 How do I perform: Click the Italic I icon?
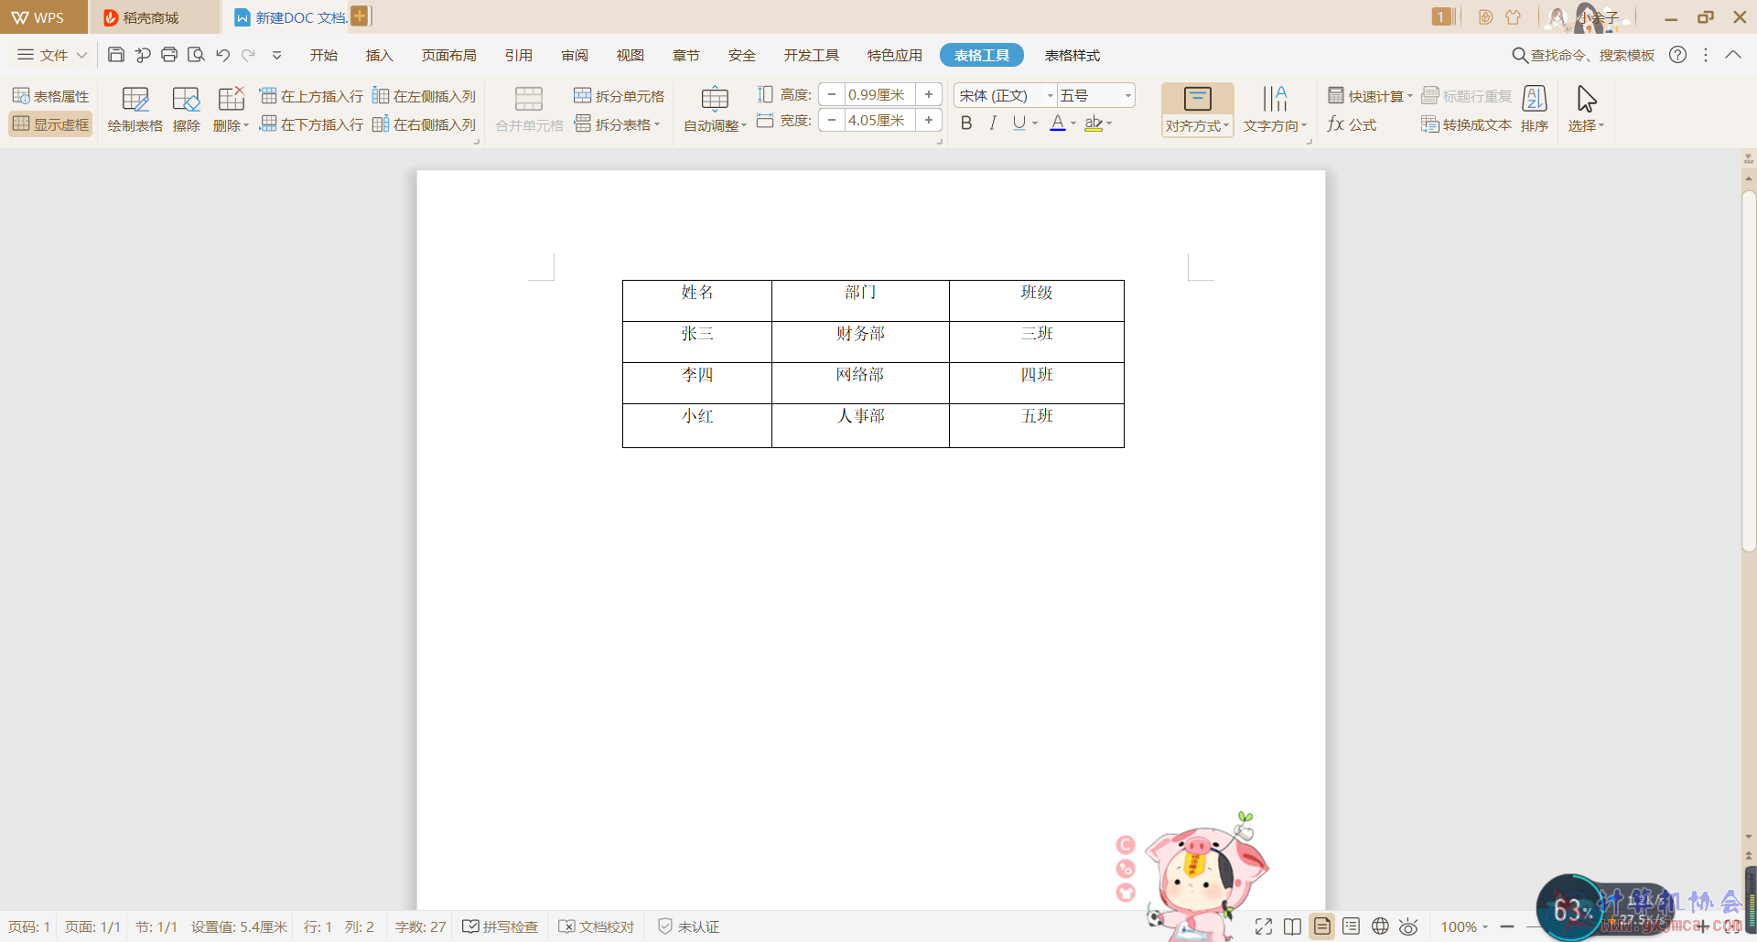[x=993, y=123]
